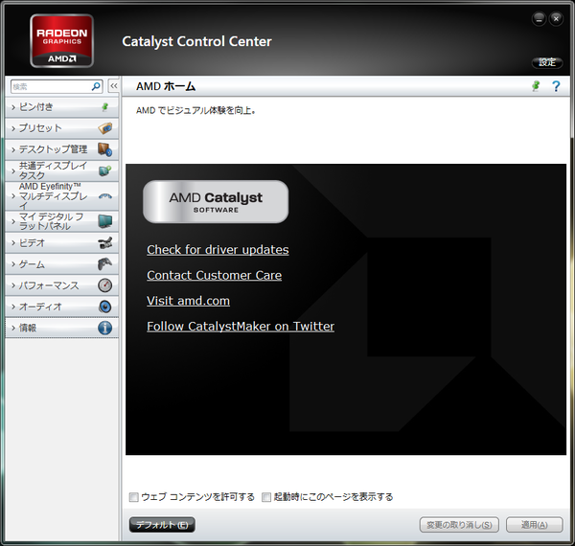Click the Radeon Graphics AMD logo

point(61,40)
